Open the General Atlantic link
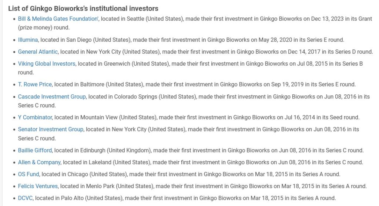Image resolution: width=379 pixels, height=206 pixels. [38, 52]
